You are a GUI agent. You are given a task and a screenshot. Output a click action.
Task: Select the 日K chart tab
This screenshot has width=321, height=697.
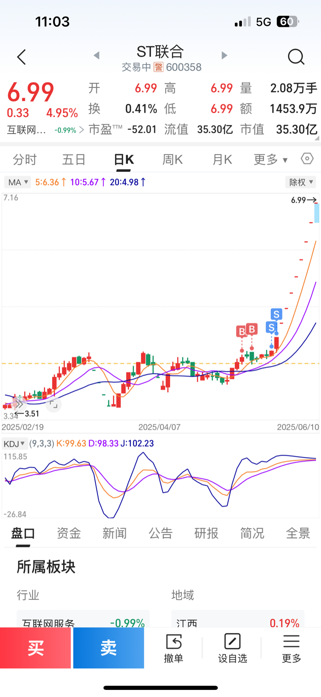click(124, 160)
